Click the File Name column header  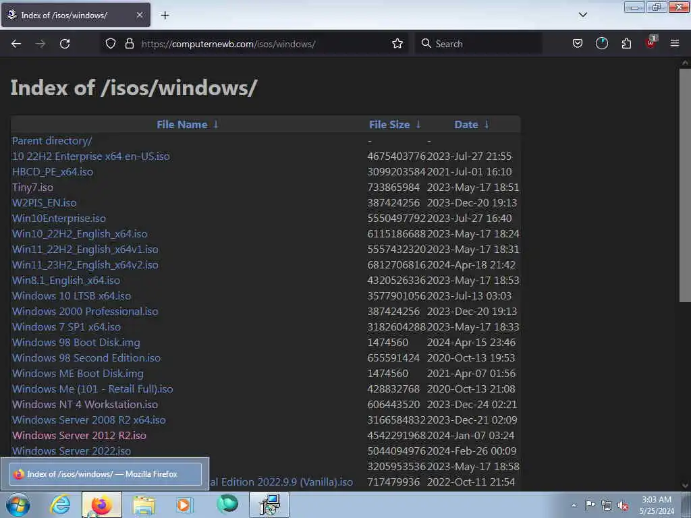(182, 125)
